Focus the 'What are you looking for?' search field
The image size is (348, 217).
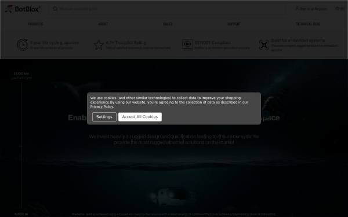(x=167, y=9)
